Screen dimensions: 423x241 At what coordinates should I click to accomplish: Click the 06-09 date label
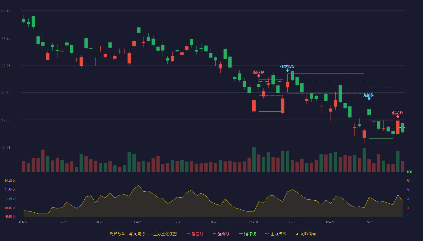tap(292, 222)
